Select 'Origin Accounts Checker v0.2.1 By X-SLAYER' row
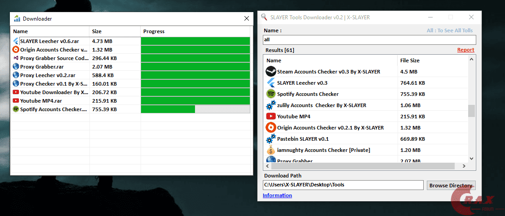 [366, 128]
